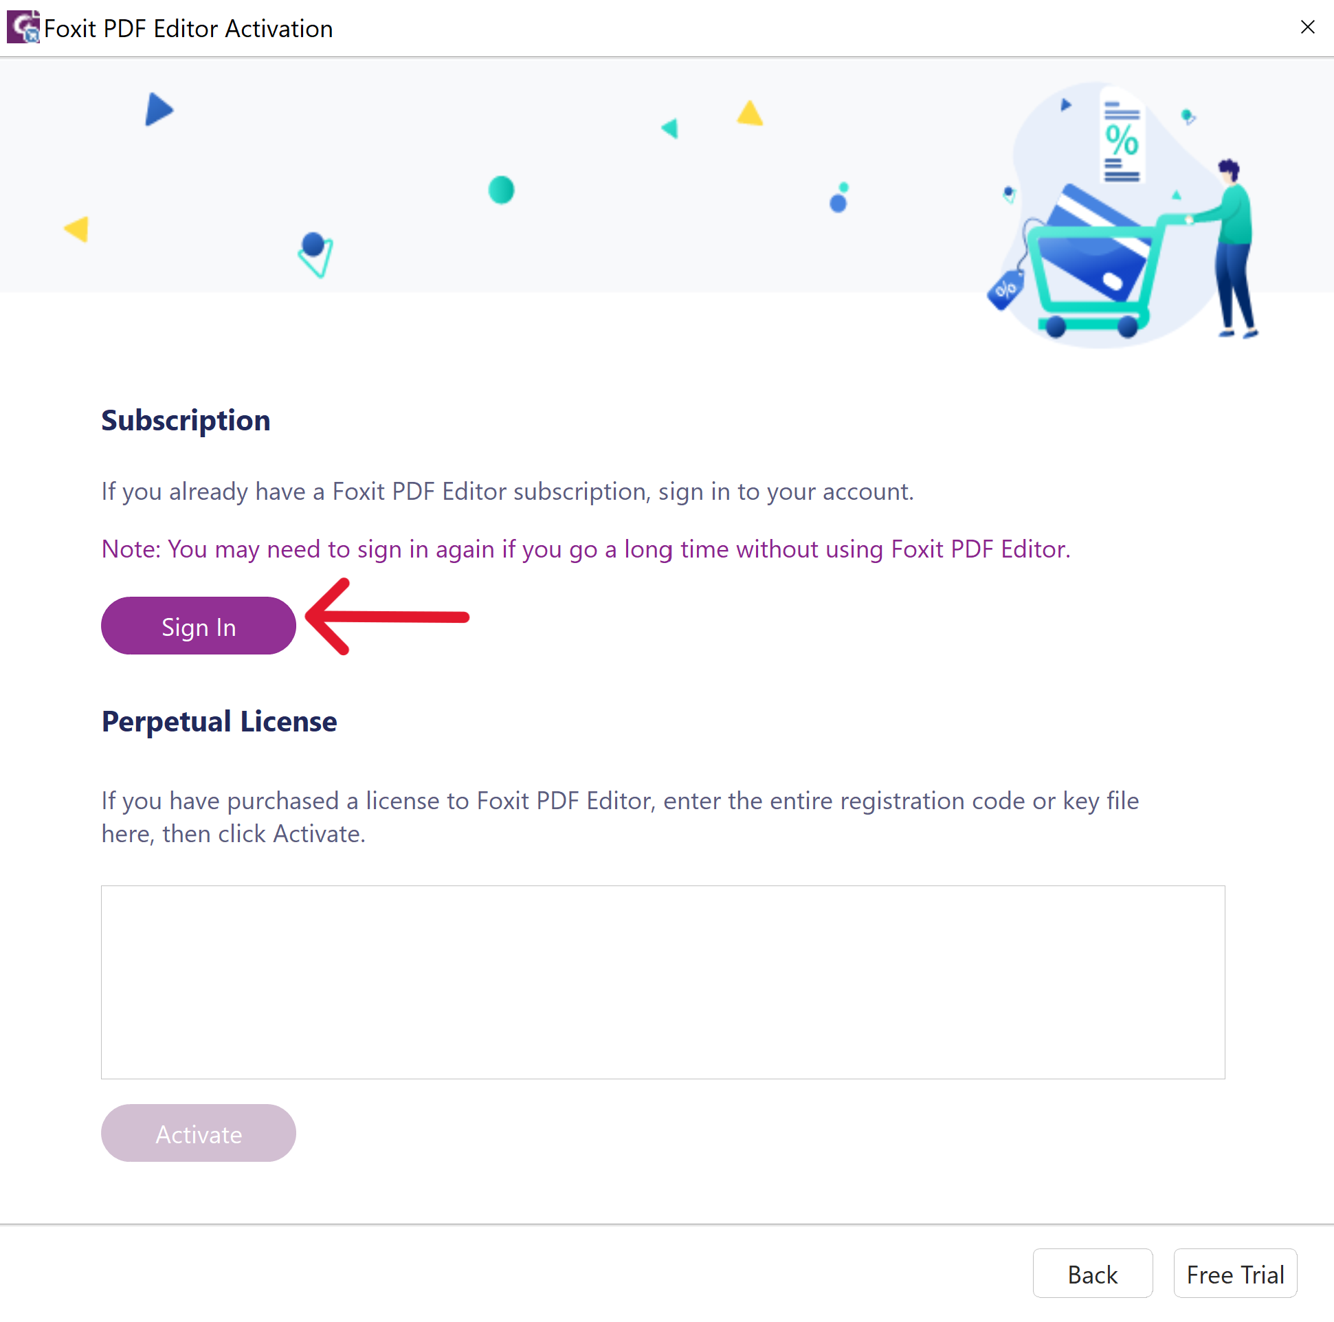Go back using the Back button
The width and height of the screenshot is (1334, 1322).
click(1091, 1273)
